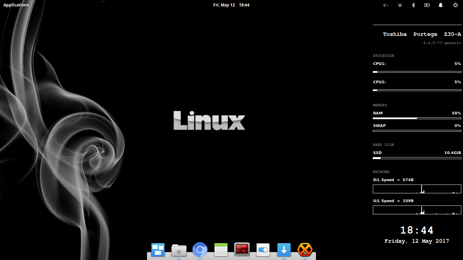Open the date and time indicator
Viewport: 463px width, 260px height.
[x=231, y=5]
